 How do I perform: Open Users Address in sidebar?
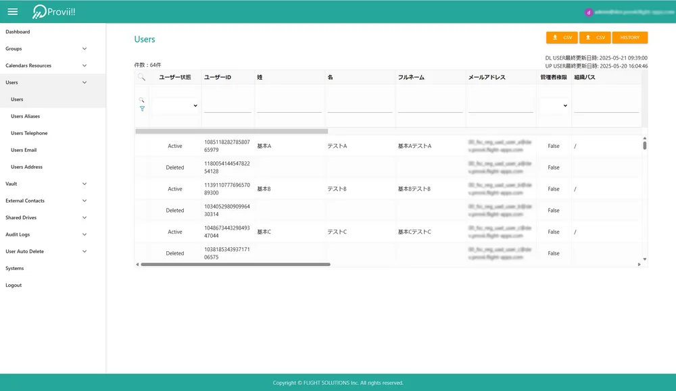coord(26,167)
